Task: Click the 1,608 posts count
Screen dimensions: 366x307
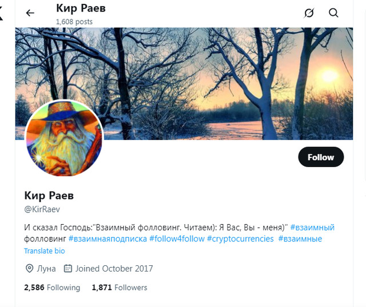Action: point(74,22)
